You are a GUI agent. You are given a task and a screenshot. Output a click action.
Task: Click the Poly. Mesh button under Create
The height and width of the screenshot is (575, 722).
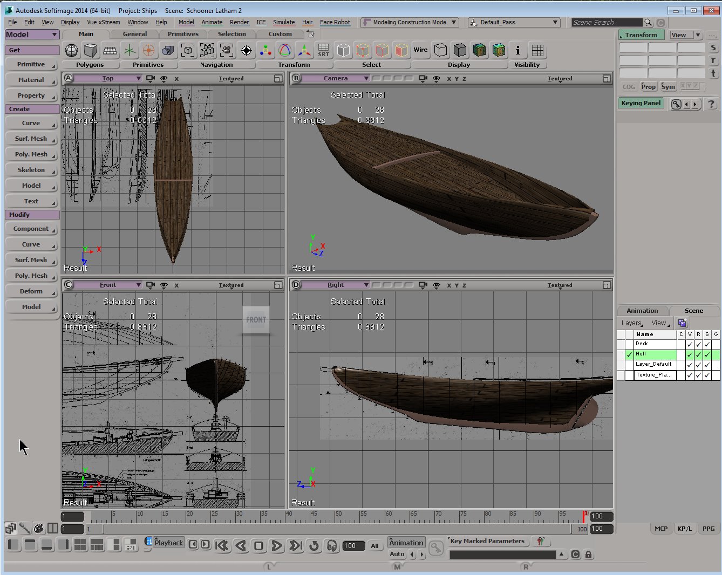pyautogui.click(x=31, y=154)
